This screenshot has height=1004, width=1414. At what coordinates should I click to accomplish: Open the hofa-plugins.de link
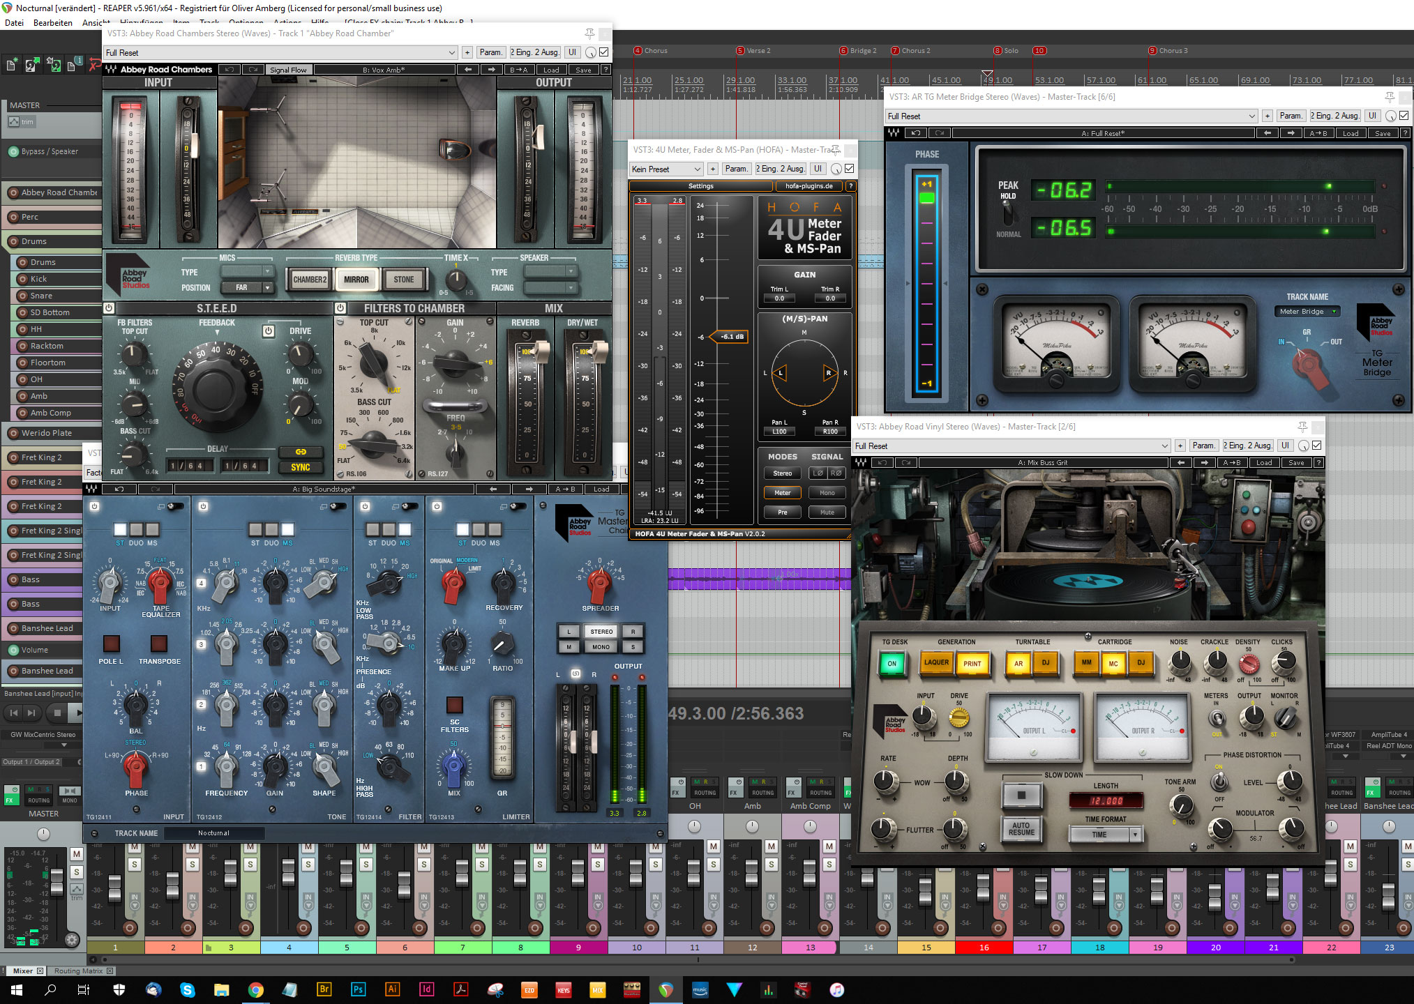[x=809, y=186]
